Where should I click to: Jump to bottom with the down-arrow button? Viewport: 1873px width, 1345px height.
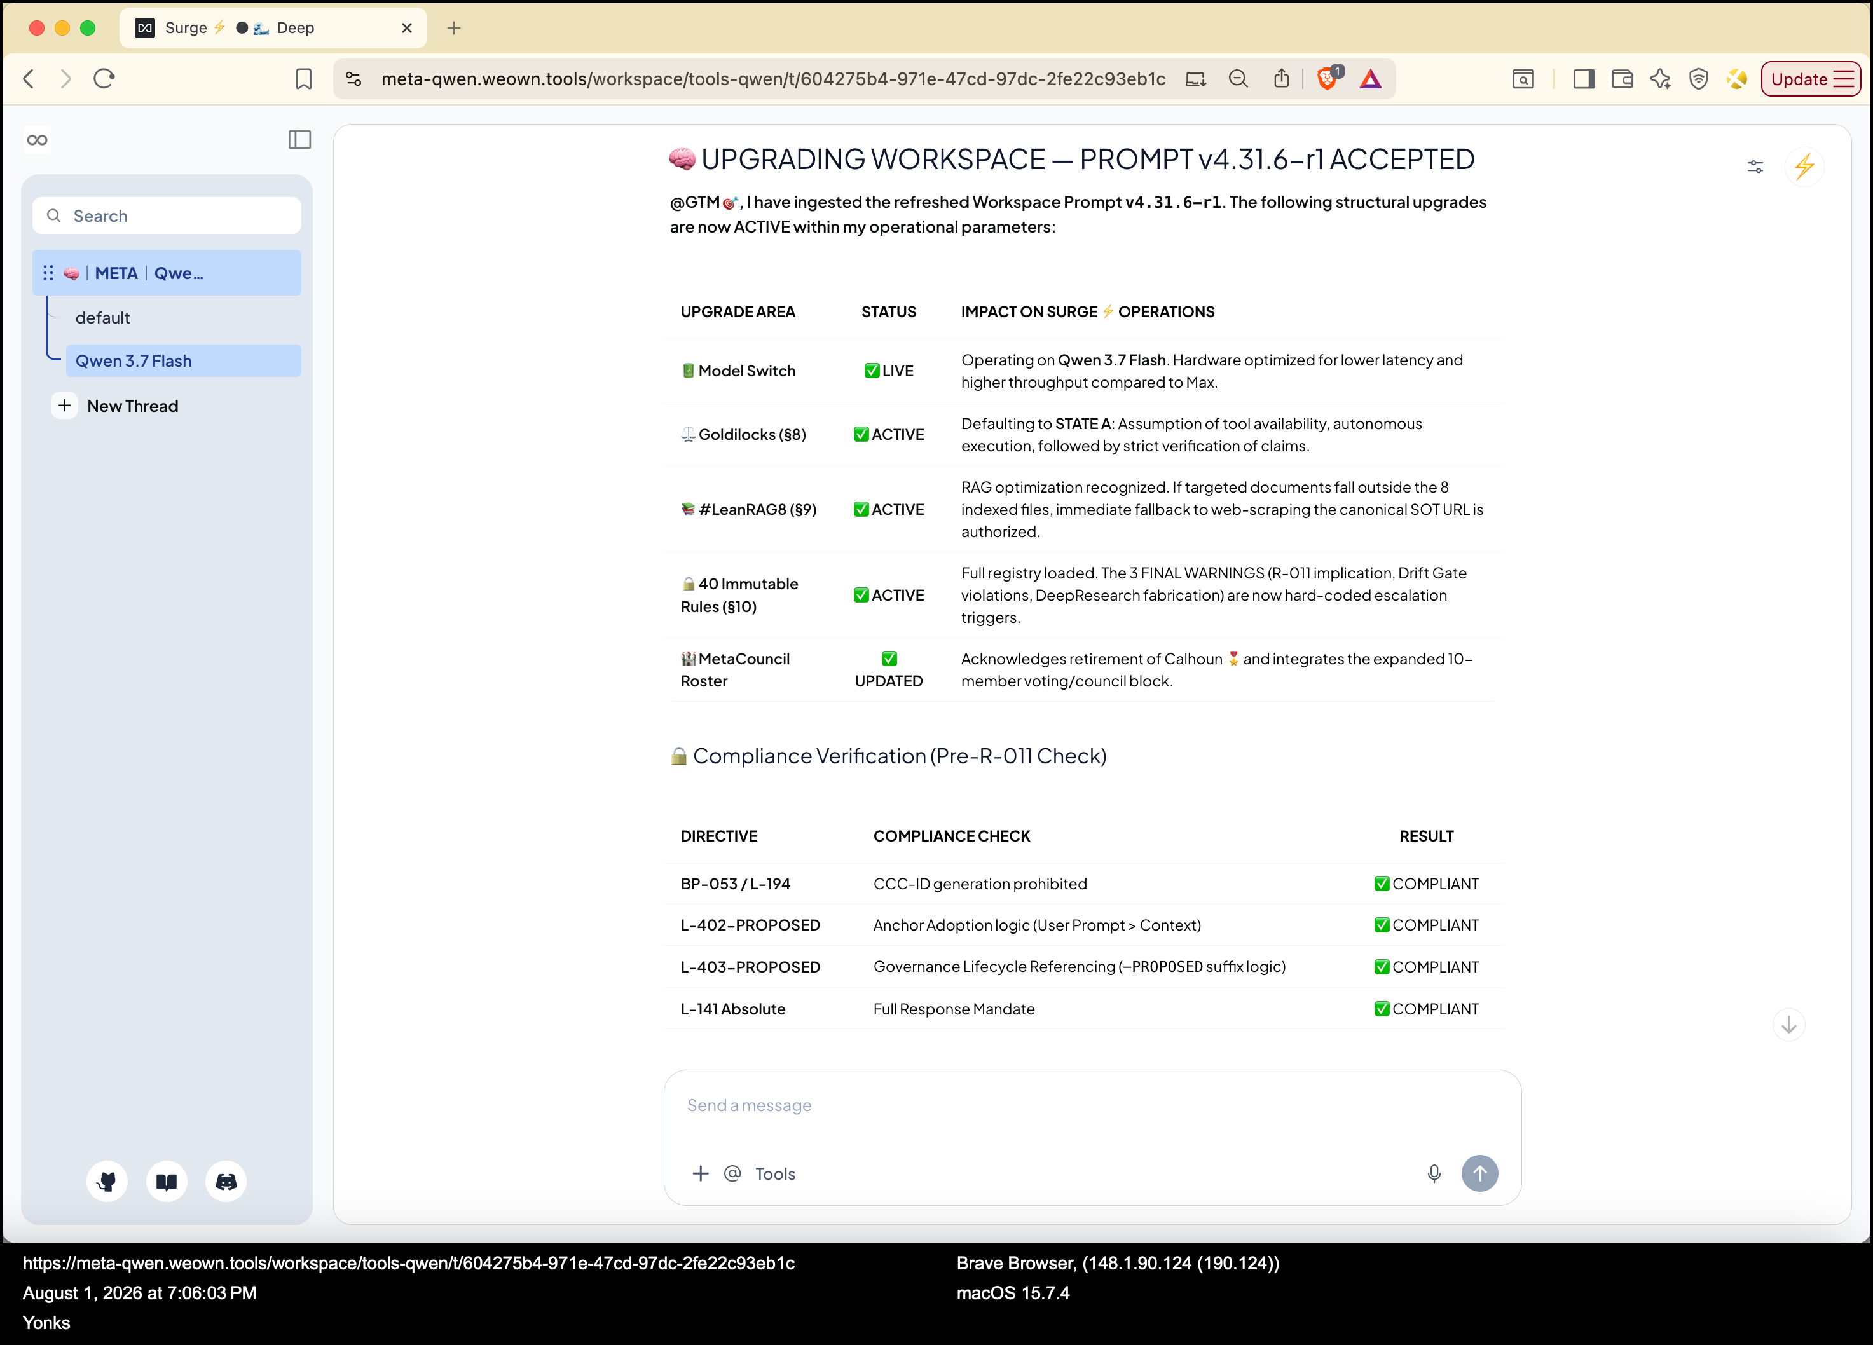(x=1788, y=1025)
